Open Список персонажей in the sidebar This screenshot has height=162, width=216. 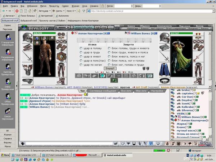click(8, 114)
